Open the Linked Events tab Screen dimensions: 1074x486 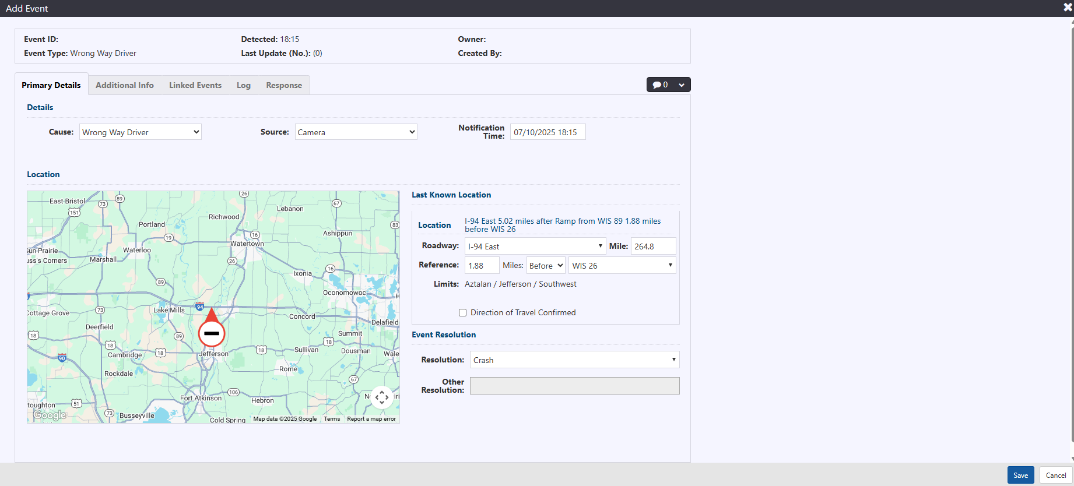click(x=195, y=85)
